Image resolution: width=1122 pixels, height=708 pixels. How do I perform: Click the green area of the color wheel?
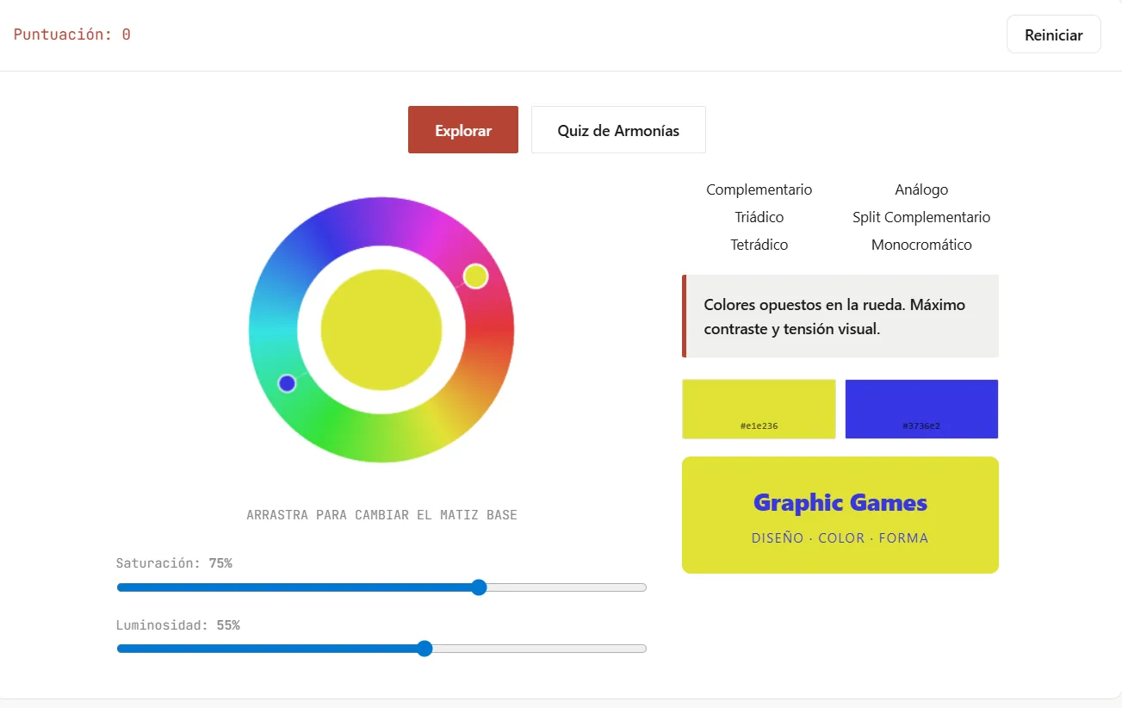coord(332,426)
